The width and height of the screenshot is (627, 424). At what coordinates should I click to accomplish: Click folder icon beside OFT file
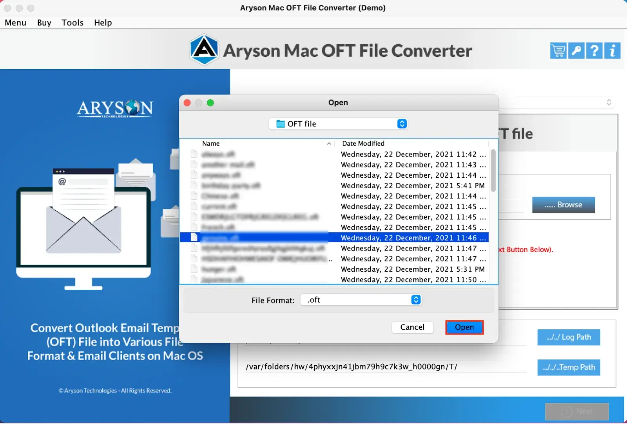tap(281, 124)
